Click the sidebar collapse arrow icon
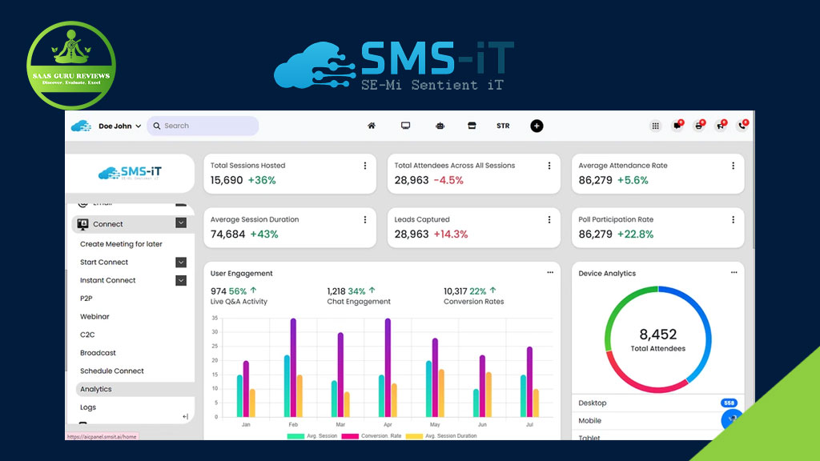This screenshot has width=820, height=461. point(185,416)
